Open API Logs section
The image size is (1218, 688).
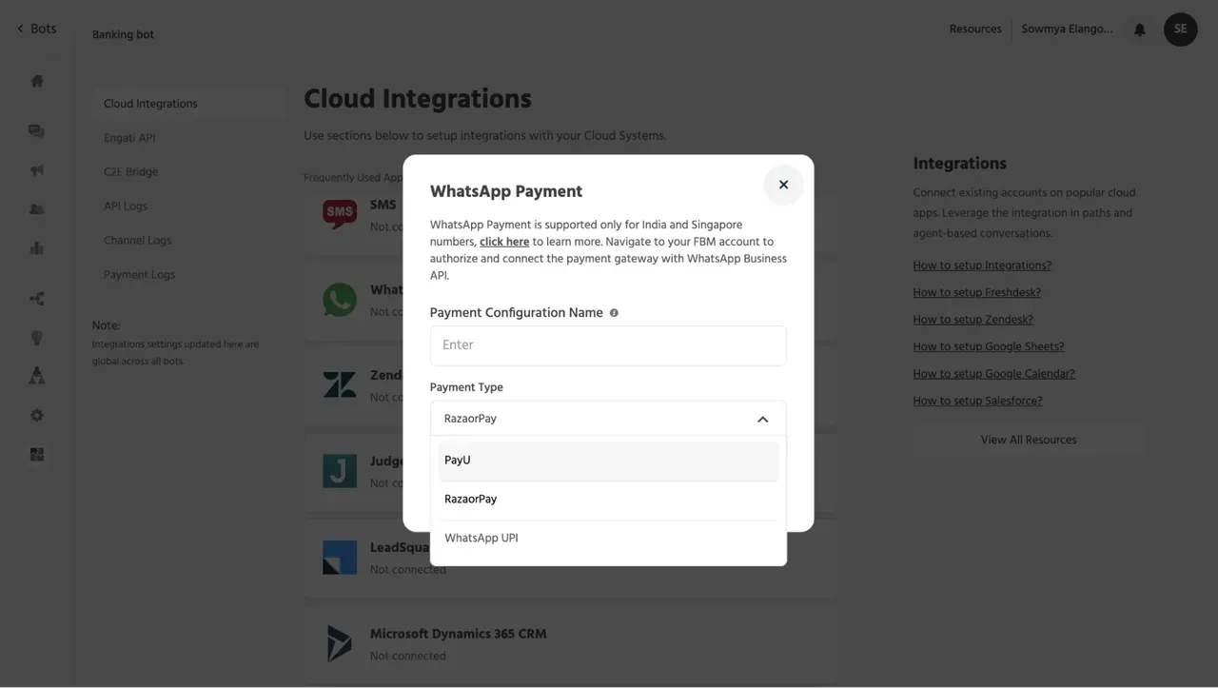click(x=126, y=206)
